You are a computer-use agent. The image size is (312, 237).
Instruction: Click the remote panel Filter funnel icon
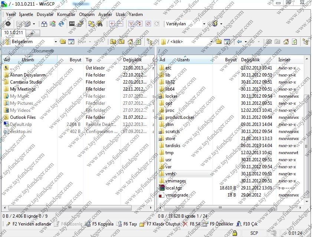coord(227,42)
